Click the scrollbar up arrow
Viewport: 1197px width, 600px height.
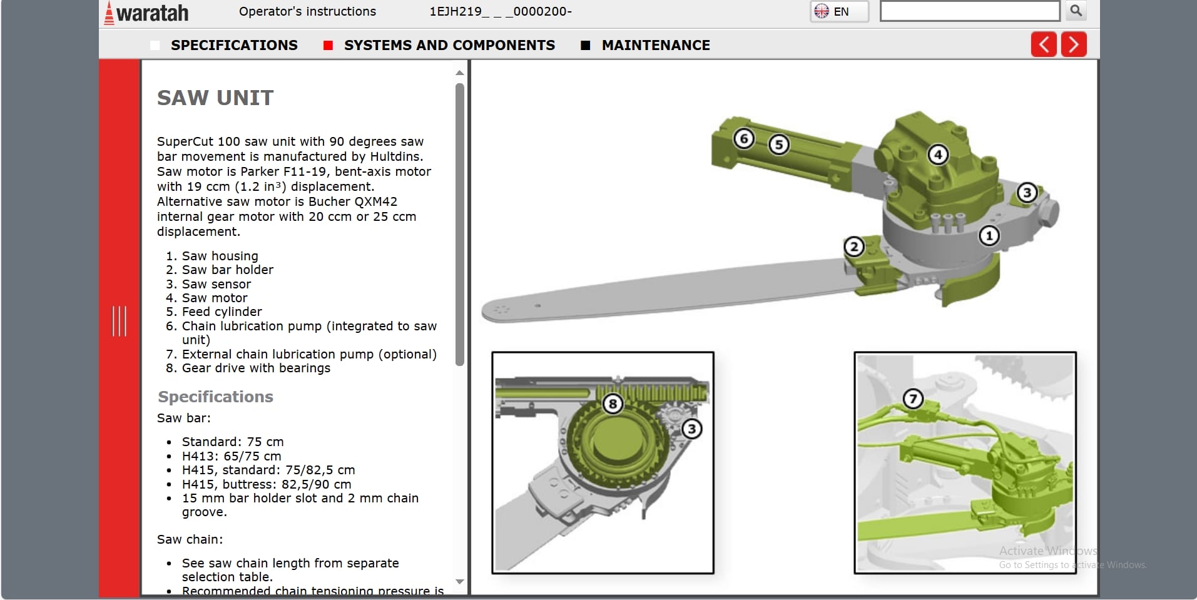tap(460, 71)
